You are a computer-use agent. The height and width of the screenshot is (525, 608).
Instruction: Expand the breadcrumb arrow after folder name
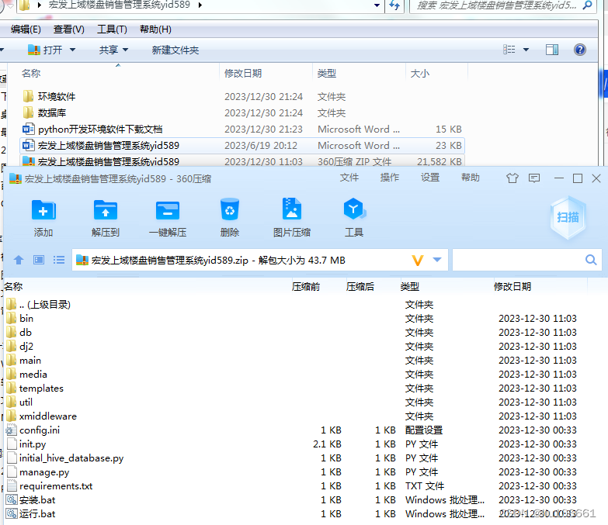click(200, 5)
